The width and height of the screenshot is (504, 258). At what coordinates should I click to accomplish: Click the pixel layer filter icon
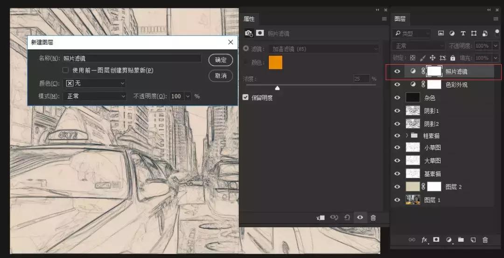(x=441, y=34)
